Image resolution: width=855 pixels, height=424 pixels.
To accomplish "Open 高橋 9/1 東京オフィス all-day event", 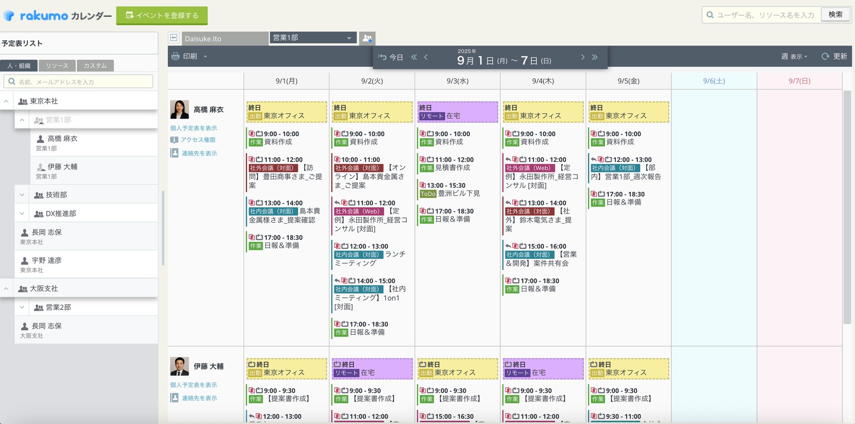I will point(286,112).
